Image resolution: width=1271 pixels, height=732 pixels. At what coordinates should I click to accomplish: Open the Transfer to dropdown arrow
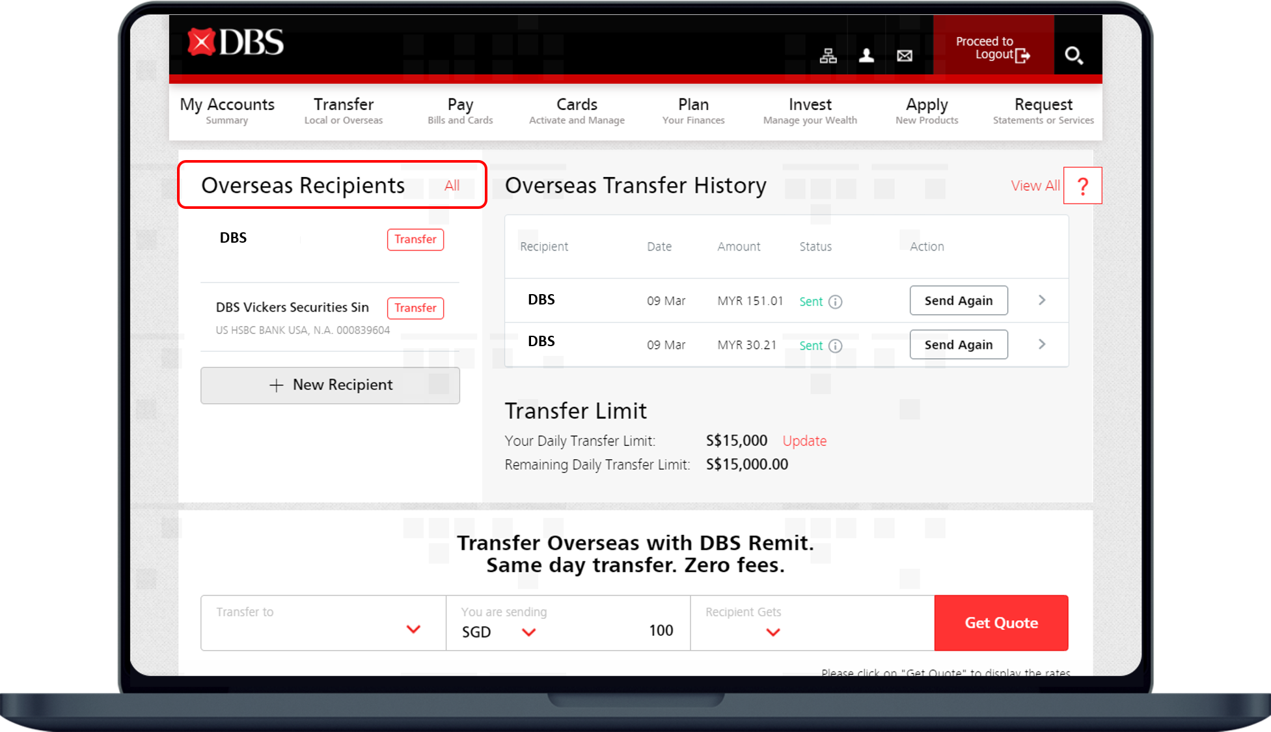[x=413, y=629]
